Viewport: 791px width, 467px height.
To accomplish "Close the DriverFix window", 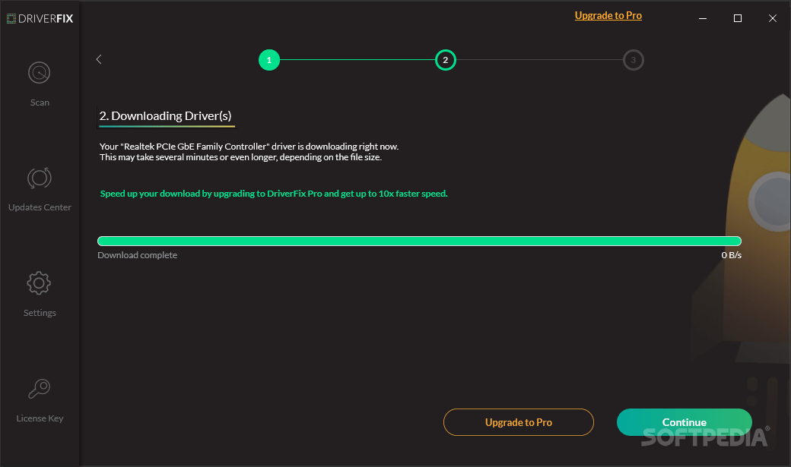I will point(772,18).
